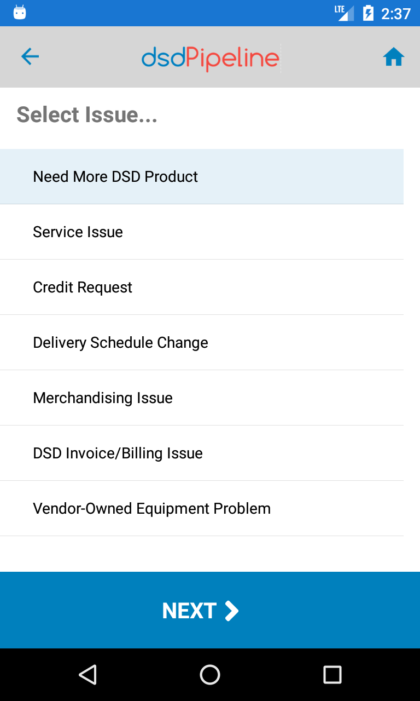Tap Android home circle button
The width and height of the screenshot is (420, 701).
click(210, 675)
